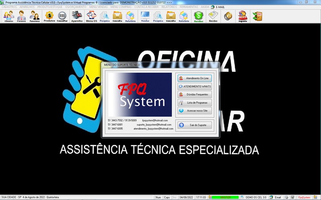Click atendimento_fpqsystem@hotmail.com email text
This screenshot has width=321, height=200.
[x=153, y=128]
